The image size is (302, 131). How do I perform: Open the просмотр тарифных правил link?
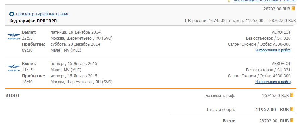pos(43,14)
